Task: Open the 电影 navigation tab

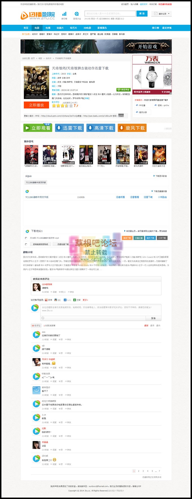Action: (37, 28)
